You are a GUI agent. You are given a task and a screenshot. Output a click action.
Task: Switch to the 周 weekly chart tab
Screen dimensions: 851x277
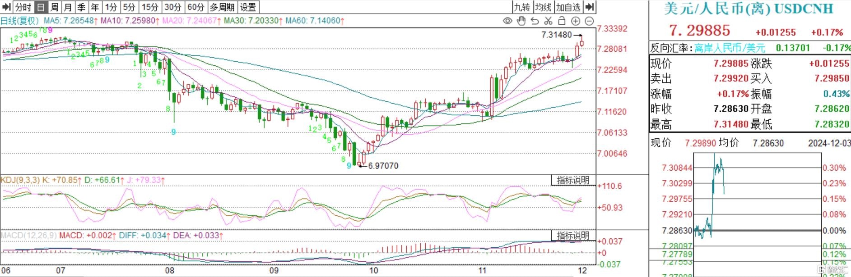point(54,7)
